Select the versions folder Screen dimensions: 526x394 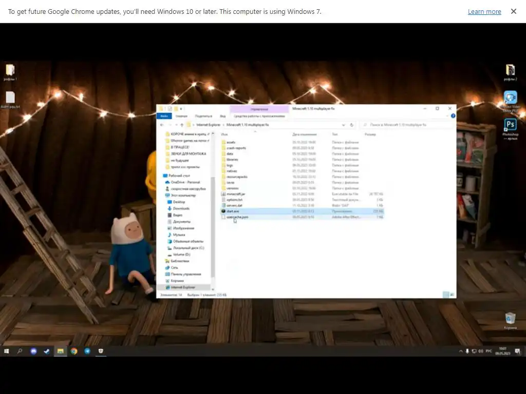pos(233,188)
